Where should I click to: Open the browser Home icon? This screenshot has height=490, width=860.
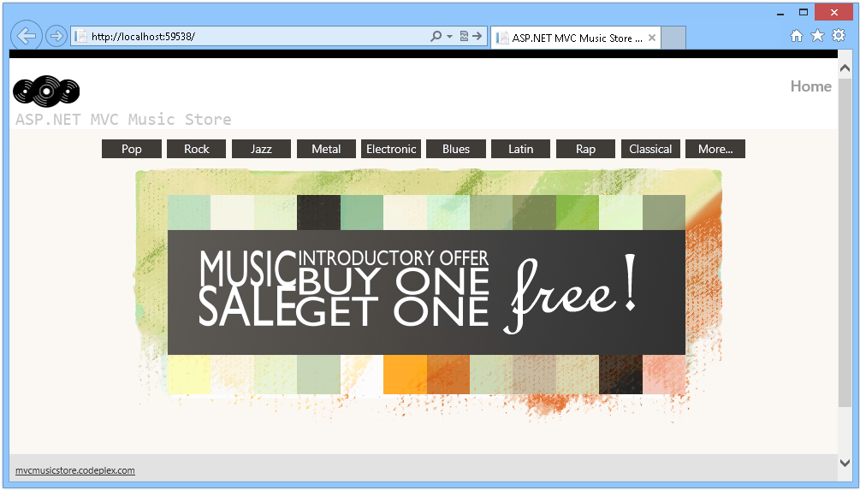pyautogui.click(x=797, y=36)
